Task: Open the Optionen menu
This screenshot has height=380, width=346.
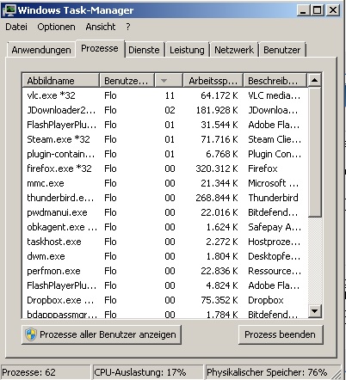Action: (56, 27)
